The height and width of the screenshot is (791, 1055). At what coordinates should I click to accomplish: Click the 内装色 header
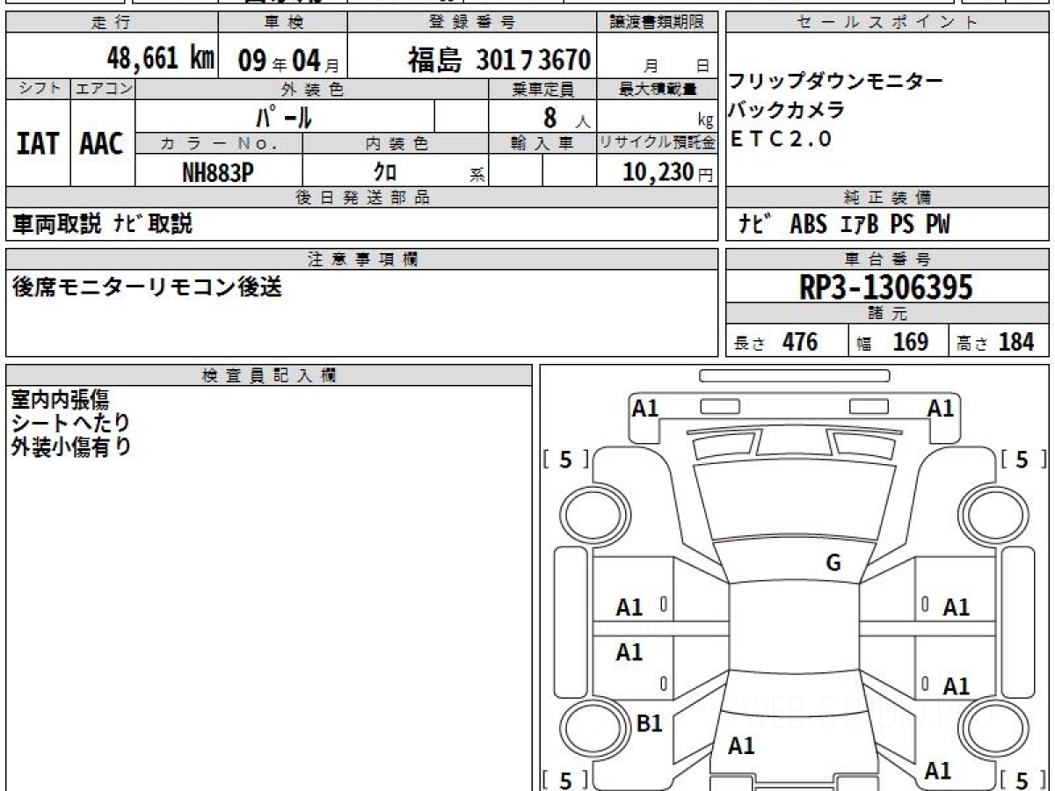click(396, 143)
